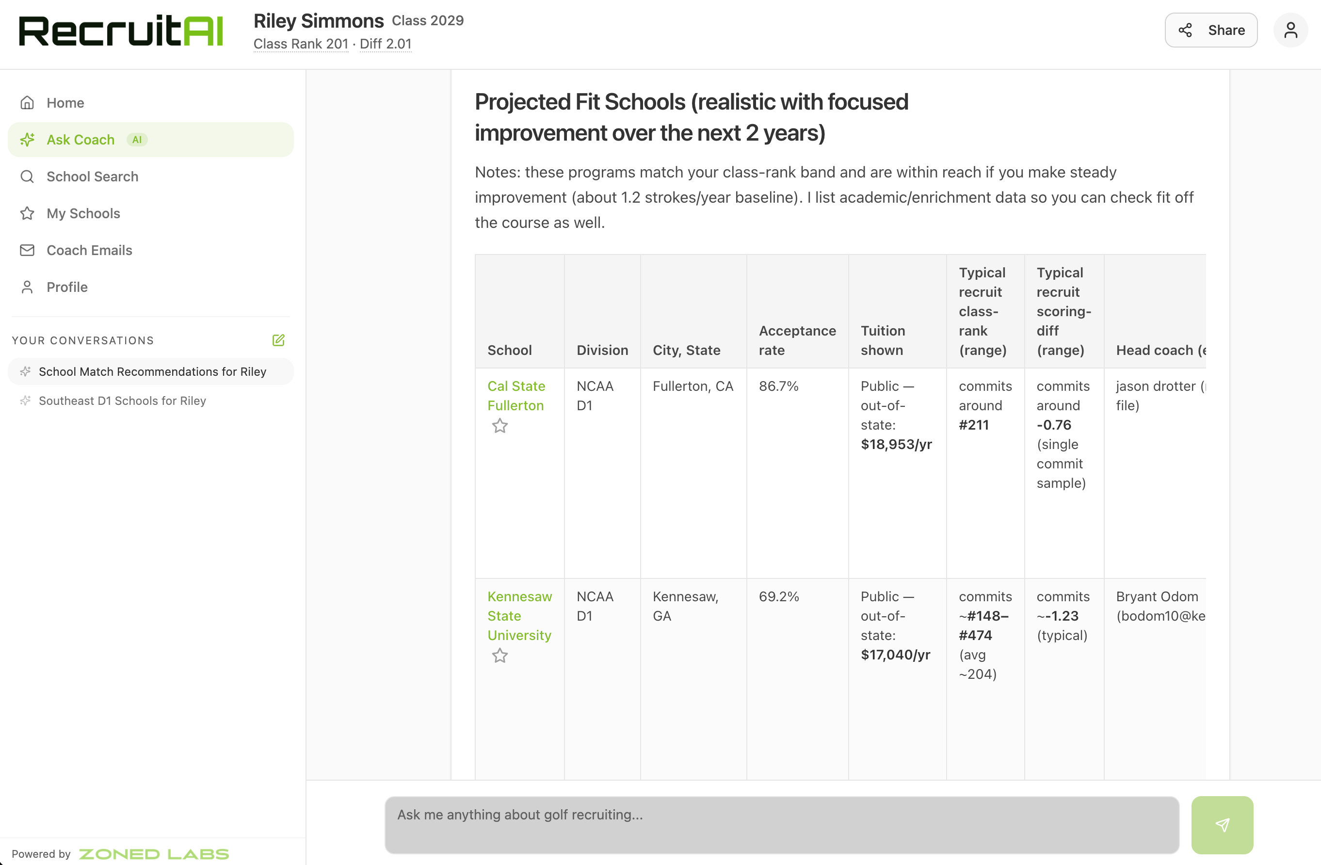Send message using the paper plane icon
The height and width of the screenshot is (865, 1321).
coord(1222,825)
